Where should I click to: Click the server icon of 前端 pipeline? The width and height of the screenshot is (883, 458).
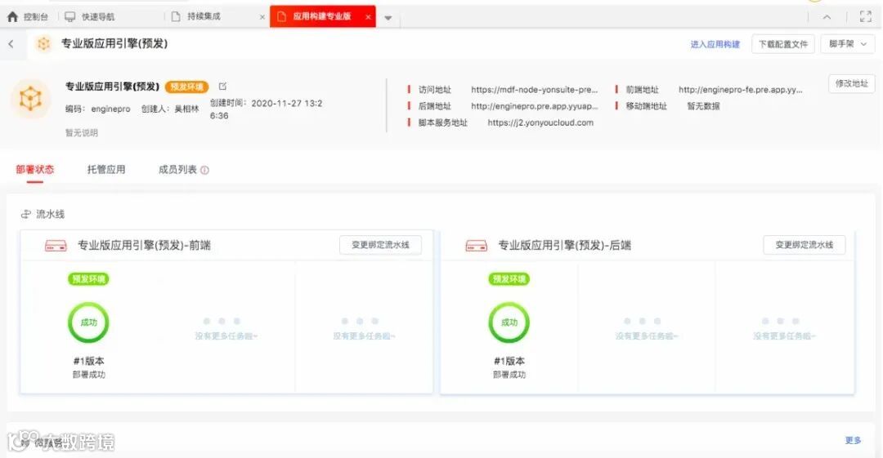(56, 246)
